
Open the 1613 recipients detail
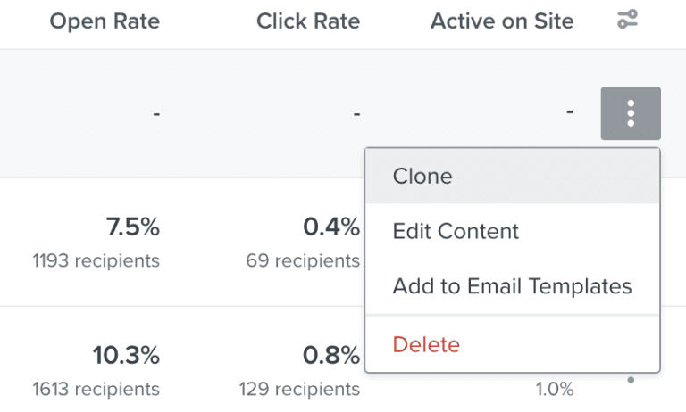pyautogui.click(x=96, y=389)
